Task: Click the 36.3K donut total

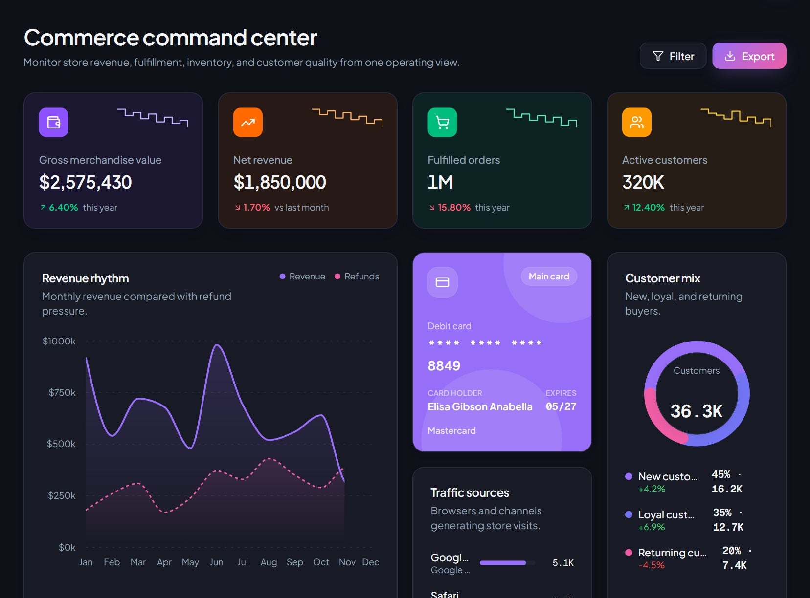Action: coord(697,411)
